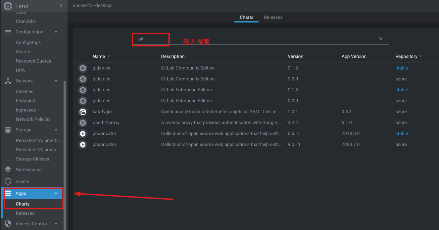The image size is (439, 230).
Task: Click the docker-for-desktop cluster title
Action: [x=92, y=6]
